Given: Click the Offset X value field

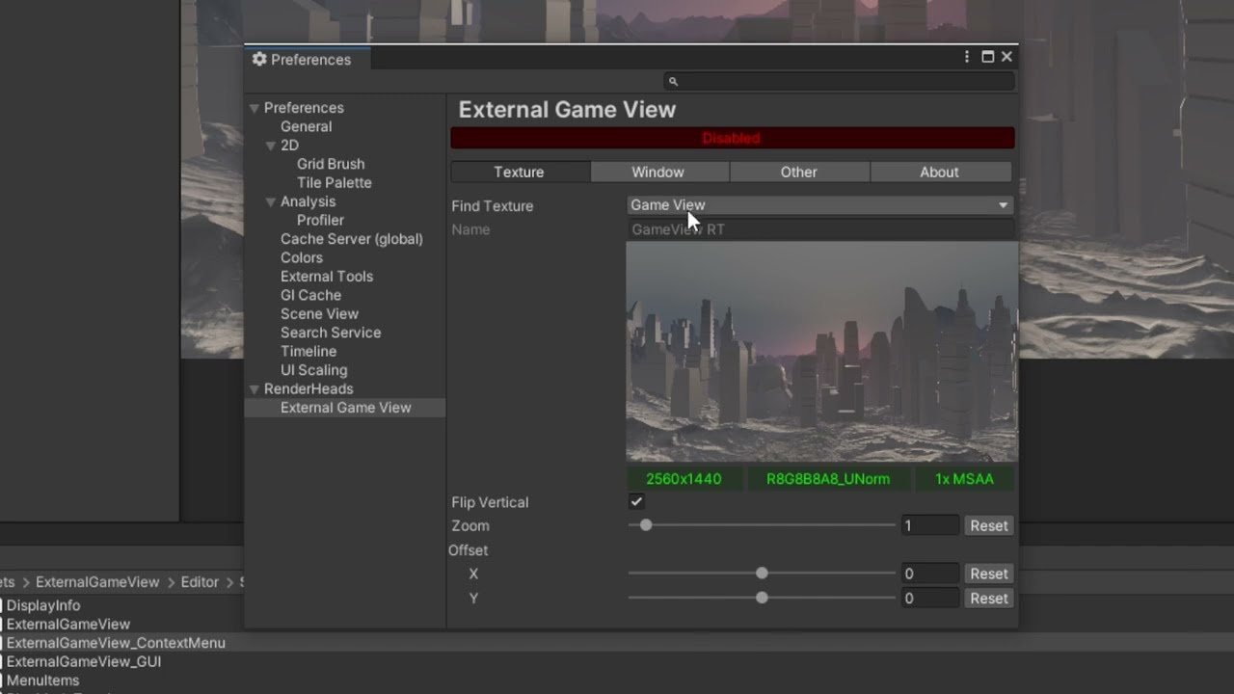Looking at the screenshot, I should [x=929, y=574].
